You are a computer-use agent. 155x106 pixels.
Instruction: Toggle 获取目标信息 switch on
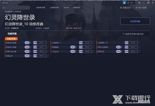pos(27,43)
